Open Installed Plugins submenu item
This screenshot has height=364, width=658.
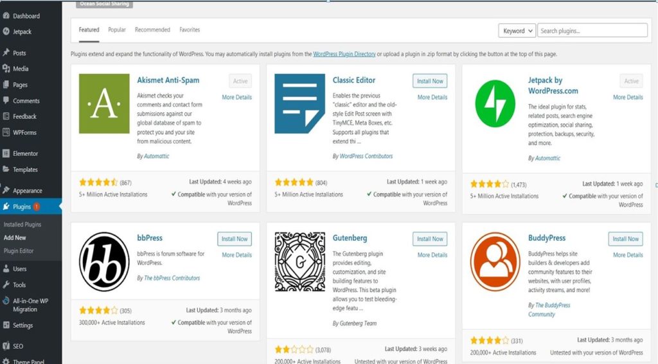click(22, 224)
